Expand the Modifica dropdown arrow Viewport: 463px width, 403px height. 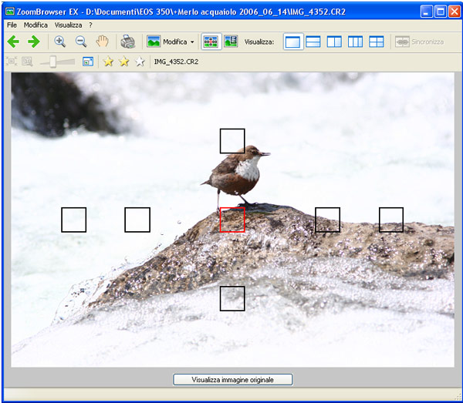click(192, 42)
